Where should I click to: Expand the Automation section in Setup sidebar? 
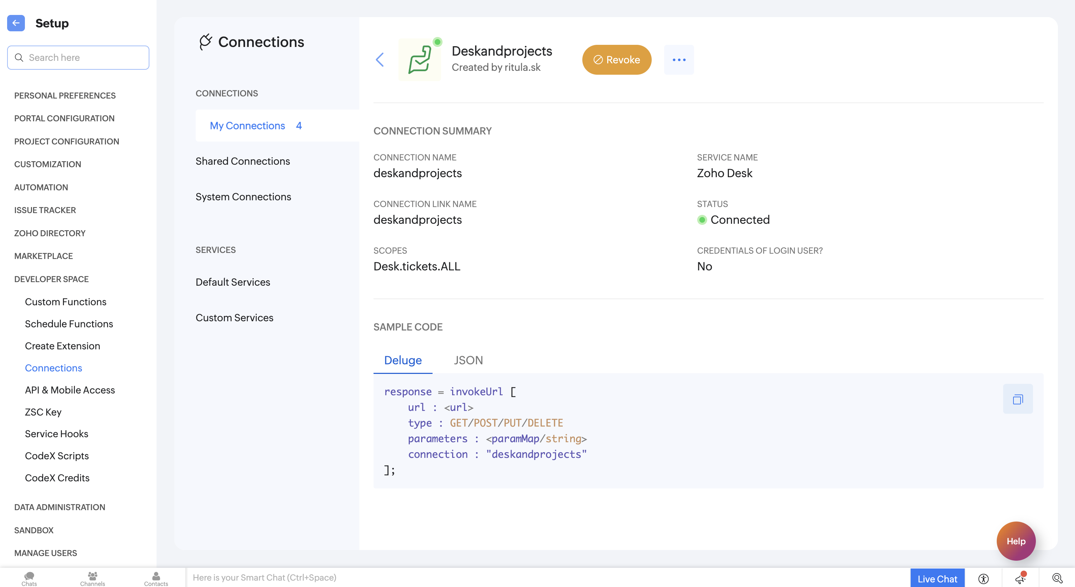[x=41, y=187]
